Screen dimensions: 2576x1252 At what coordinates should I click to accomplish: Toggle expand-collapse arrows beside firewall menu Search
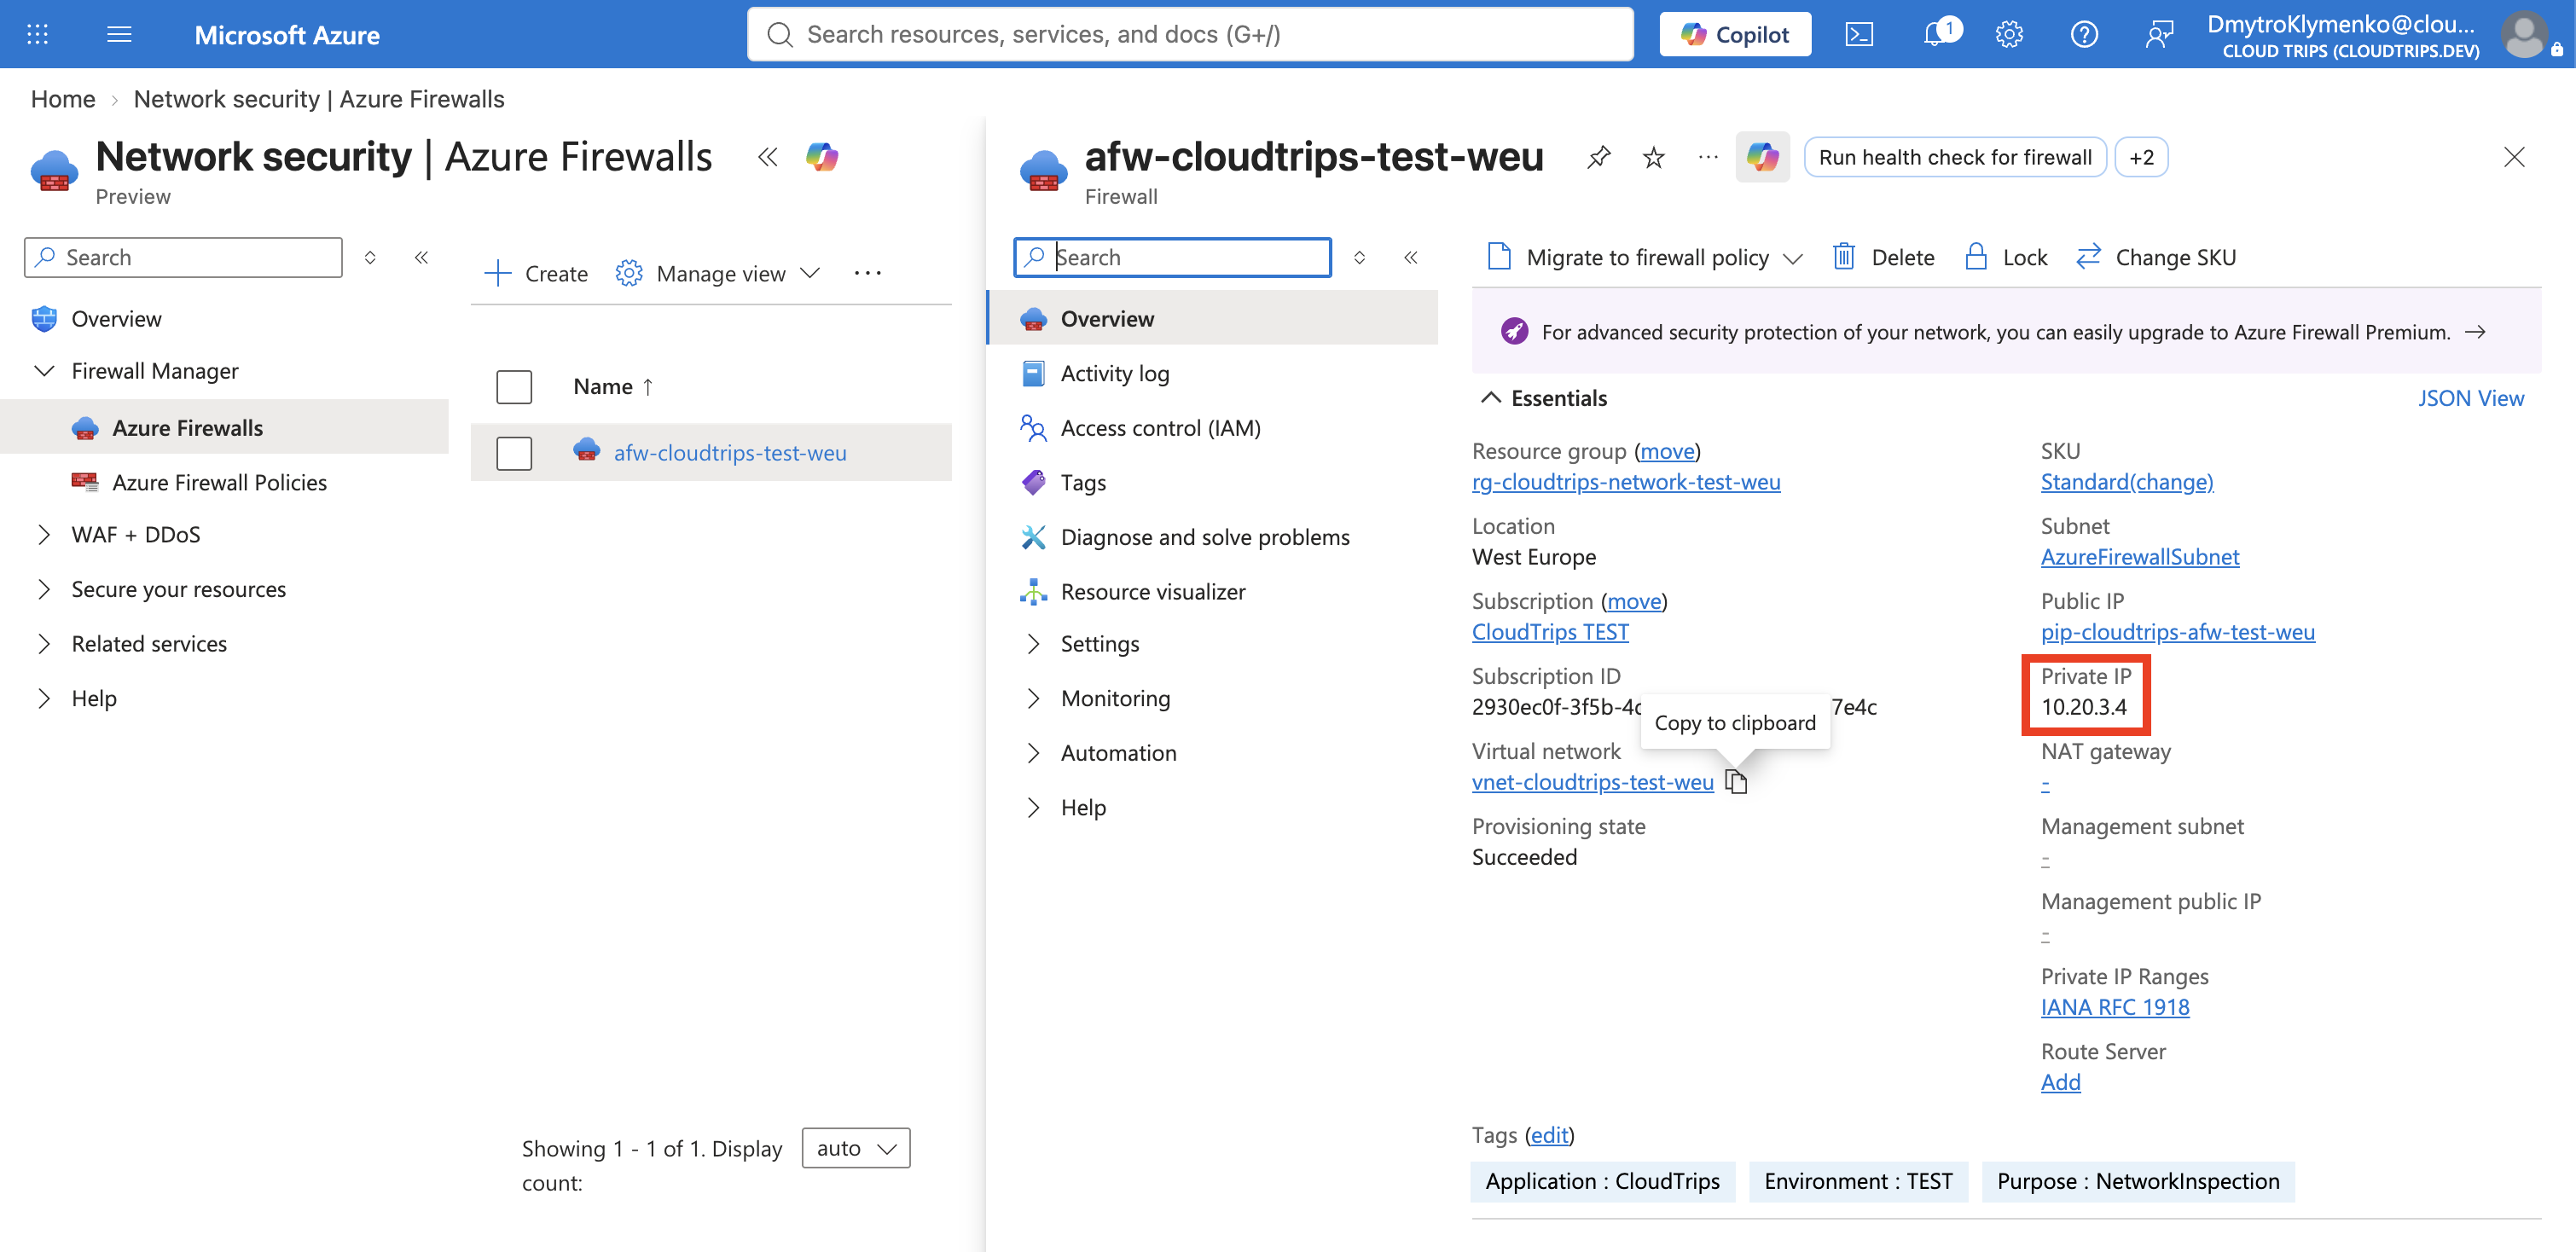click(x=1360, y=257)
